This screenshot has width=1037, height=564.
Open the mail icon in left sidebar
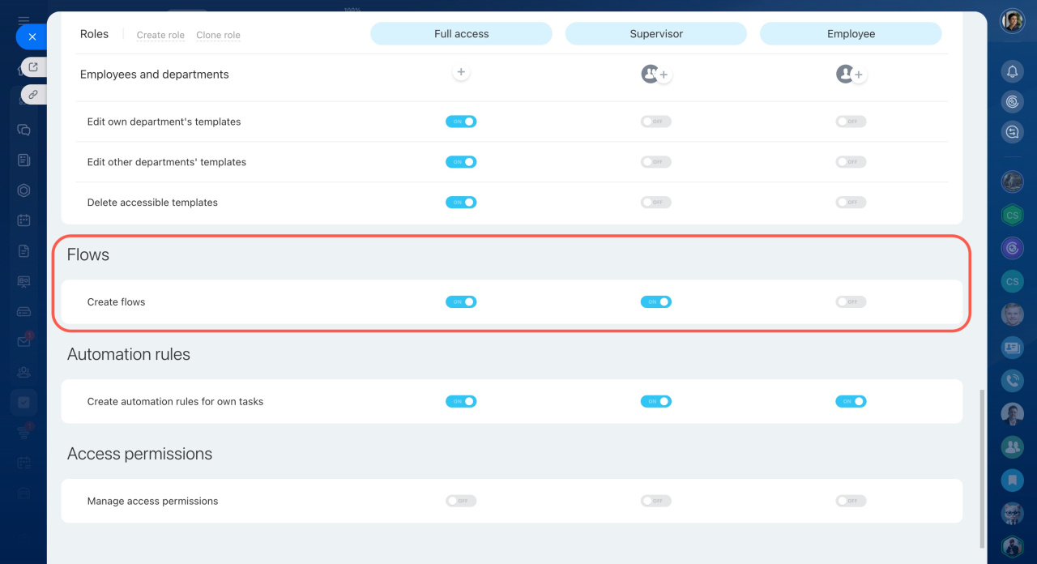pyautogui.click(x=23, y=342)
